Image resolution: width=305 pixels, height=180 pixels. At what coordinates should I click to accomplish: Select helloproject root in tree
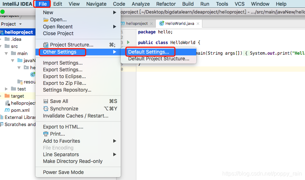tap(18, 32)
